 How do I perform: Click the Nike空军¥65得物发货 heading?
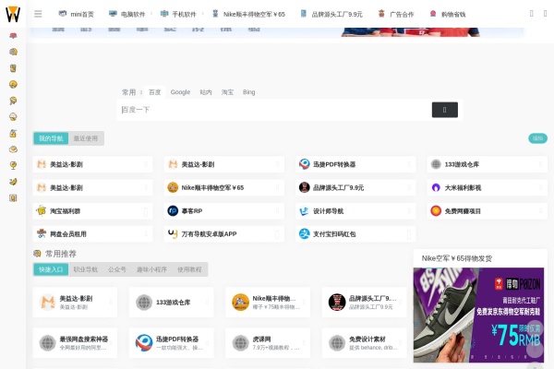pos(457,258)
